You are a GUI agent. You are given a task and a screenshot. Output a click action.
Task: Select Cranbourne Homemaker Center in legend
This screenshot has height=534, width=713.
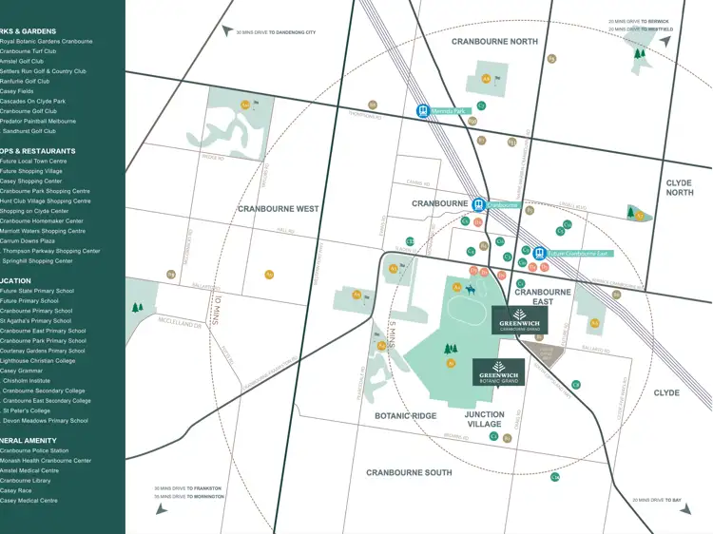[x=42, y=221]
